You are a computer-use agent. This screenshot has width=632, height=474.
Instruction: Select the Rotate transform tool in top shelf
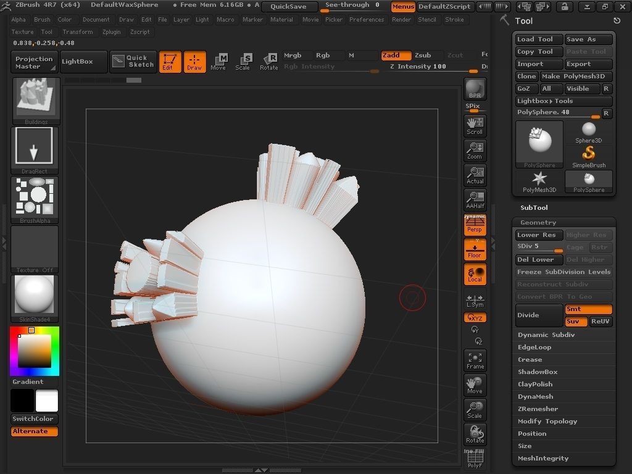point(268,62)
